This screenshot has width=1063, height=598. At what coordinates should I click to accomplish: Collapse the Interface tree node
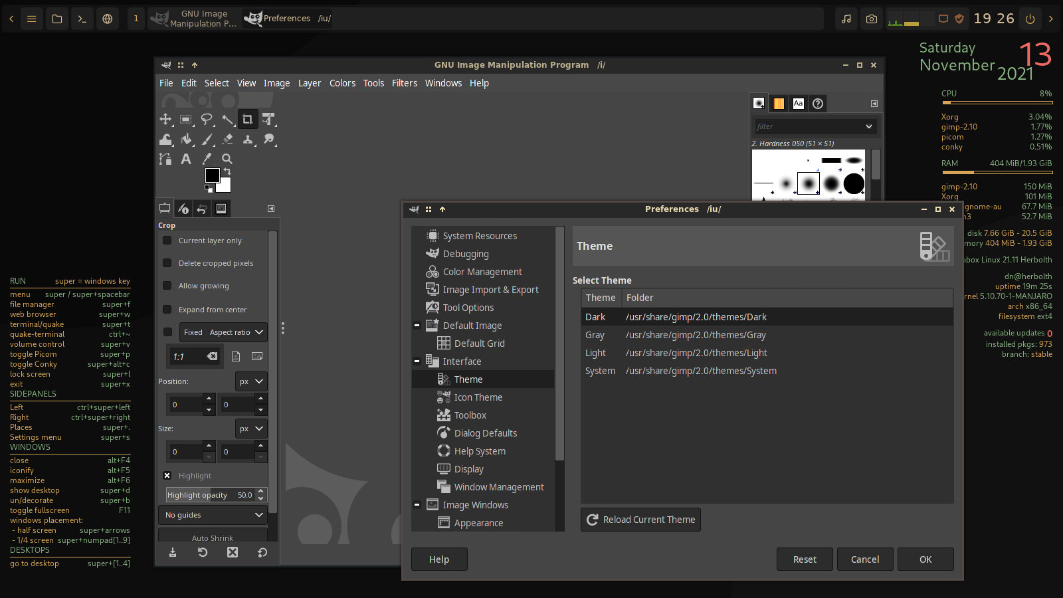pyautogui.click(x=417, y=361)
